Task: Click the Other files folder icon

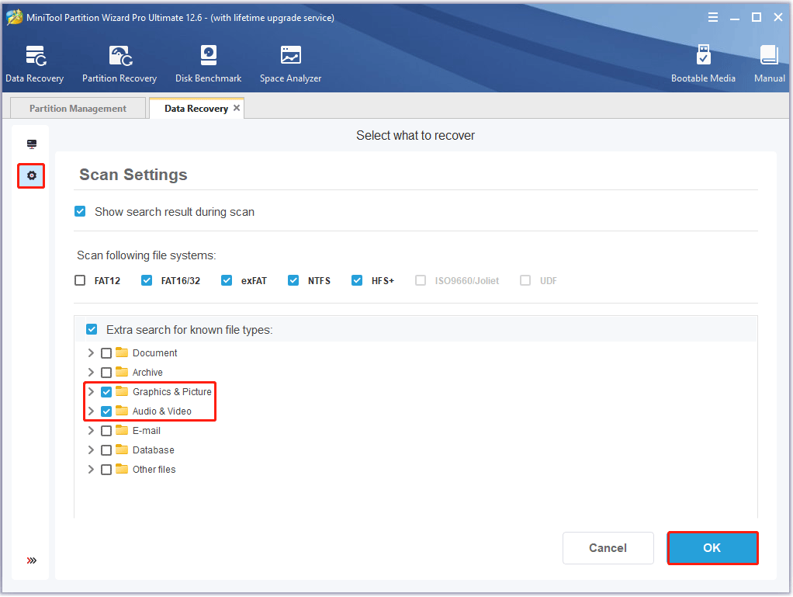Action: [x=121, y=469]
